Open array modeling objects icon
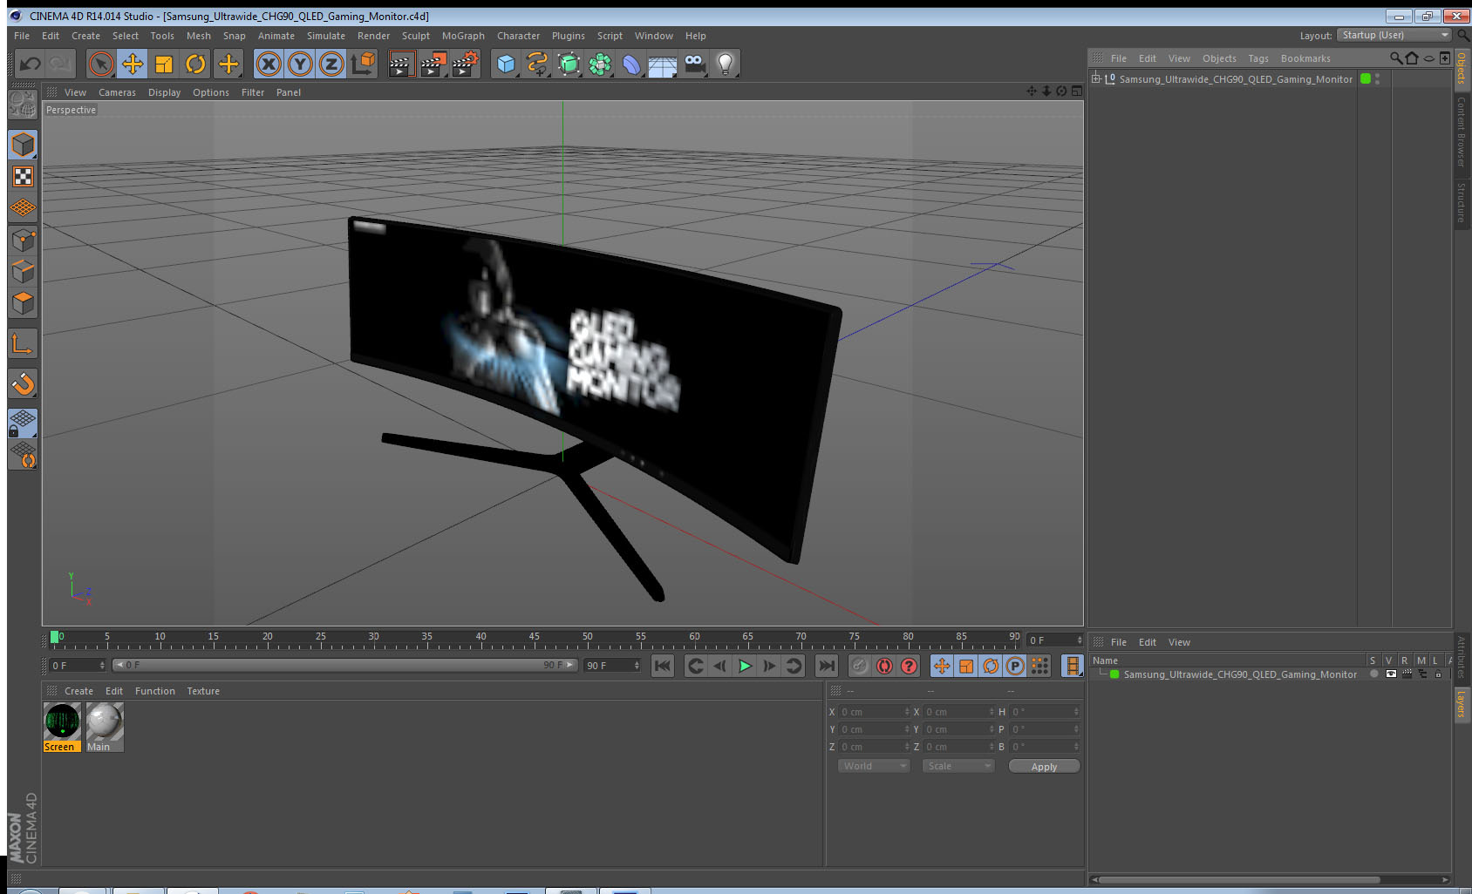The image size is (1472, 894). click(x=600, y=64)
